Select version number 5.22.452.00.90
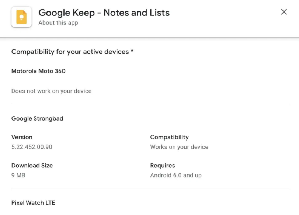This screenshot has width=299, height=215. [32, 147]
